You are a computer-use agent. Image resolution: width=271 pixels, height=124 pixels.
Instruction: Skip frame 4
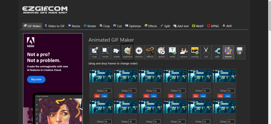point(171,96)
